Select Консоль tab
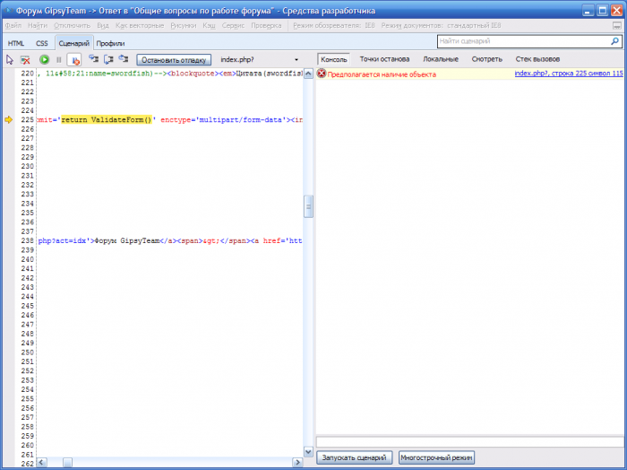This screenshot has height=470, width=627. [x=334, y=59]
